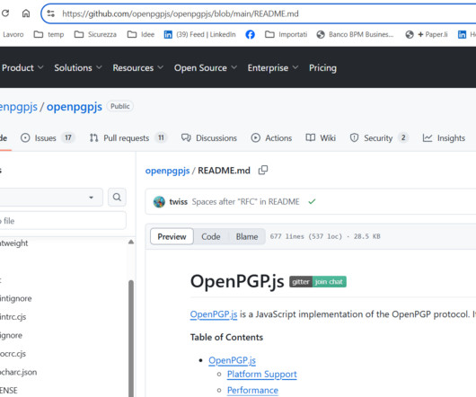
Task: Focus the Go to file input
Action: pos(62,221)
